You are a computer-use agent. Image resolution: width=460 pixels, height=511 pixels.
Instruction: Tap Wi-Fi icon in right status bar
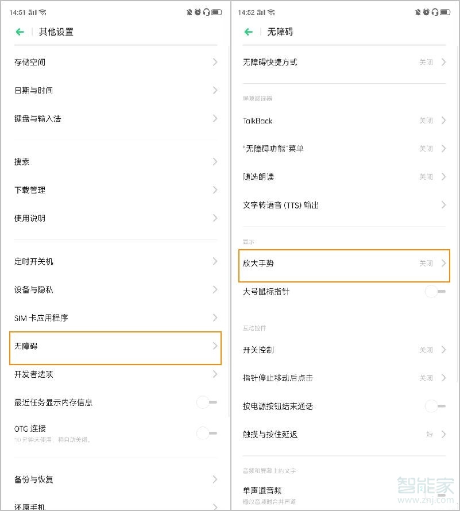point(271,12)
